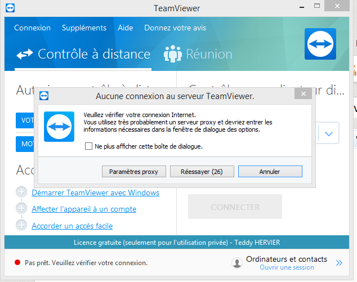Expand the contacts panel with the double chevron
The height and width of the screenshot is (282, 357).
[339, 263]
